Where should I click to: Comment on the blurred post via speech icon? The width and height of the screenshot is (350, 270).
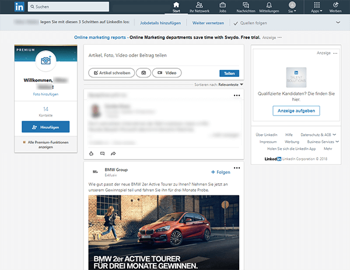pyautogui.click(x=102, y=153)
